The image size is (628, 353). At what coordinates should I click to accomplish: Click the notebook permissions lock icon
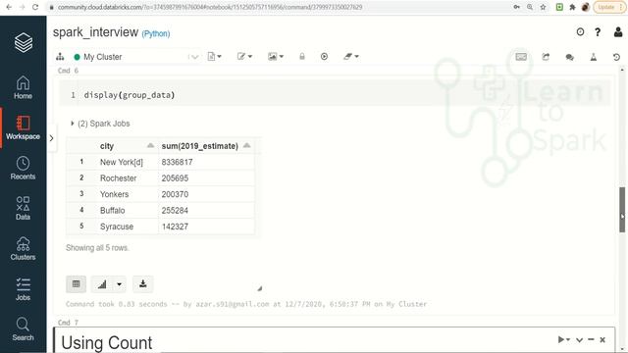(302, 57)
